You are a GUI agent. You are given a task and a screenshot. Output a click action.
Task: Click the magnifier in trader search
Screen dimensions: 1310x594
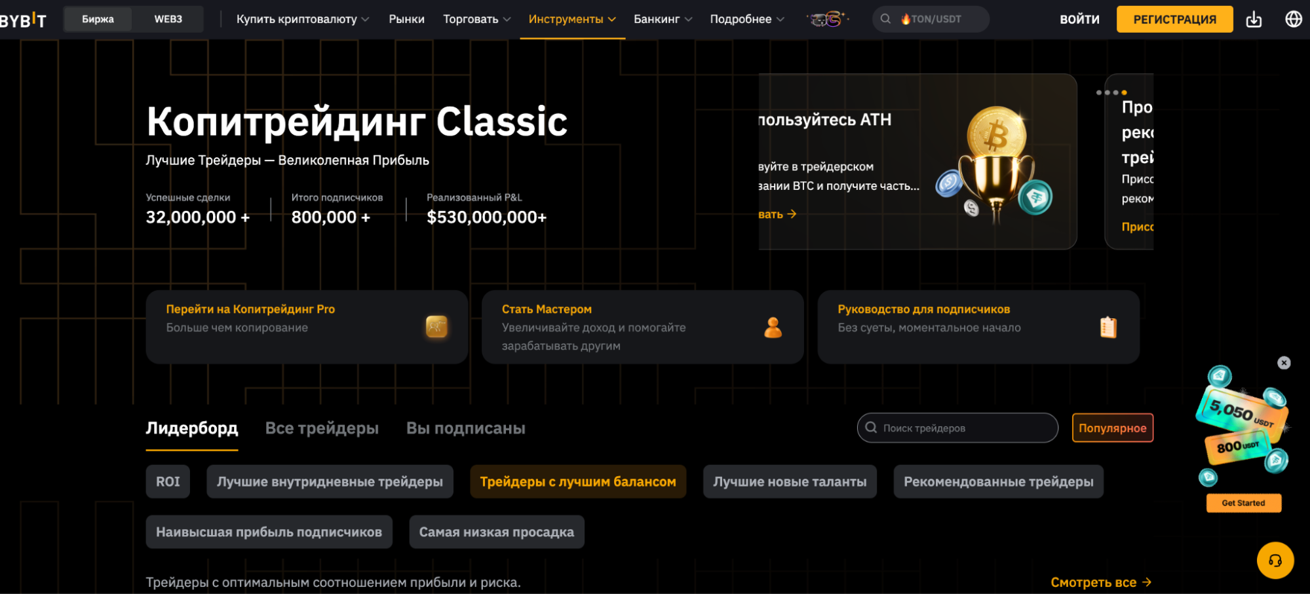[871, 428]
